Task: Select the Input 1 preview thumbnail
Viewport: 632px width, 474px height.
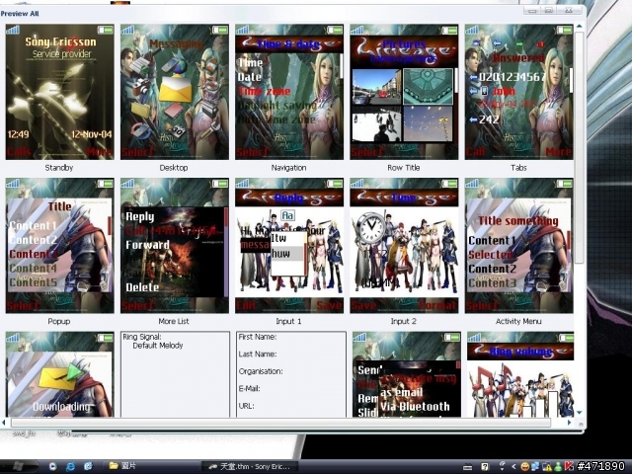Action: click(289, 246)
